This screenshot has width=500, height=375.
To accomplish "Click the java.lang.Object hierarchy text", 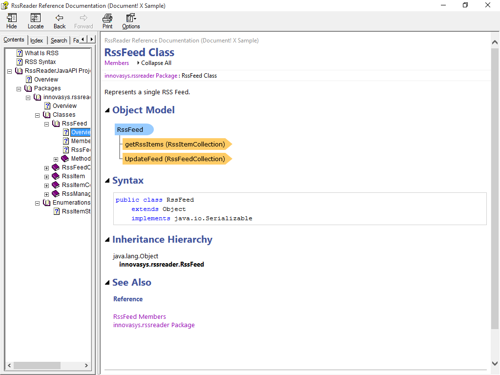I will click(x=136, y=256).
